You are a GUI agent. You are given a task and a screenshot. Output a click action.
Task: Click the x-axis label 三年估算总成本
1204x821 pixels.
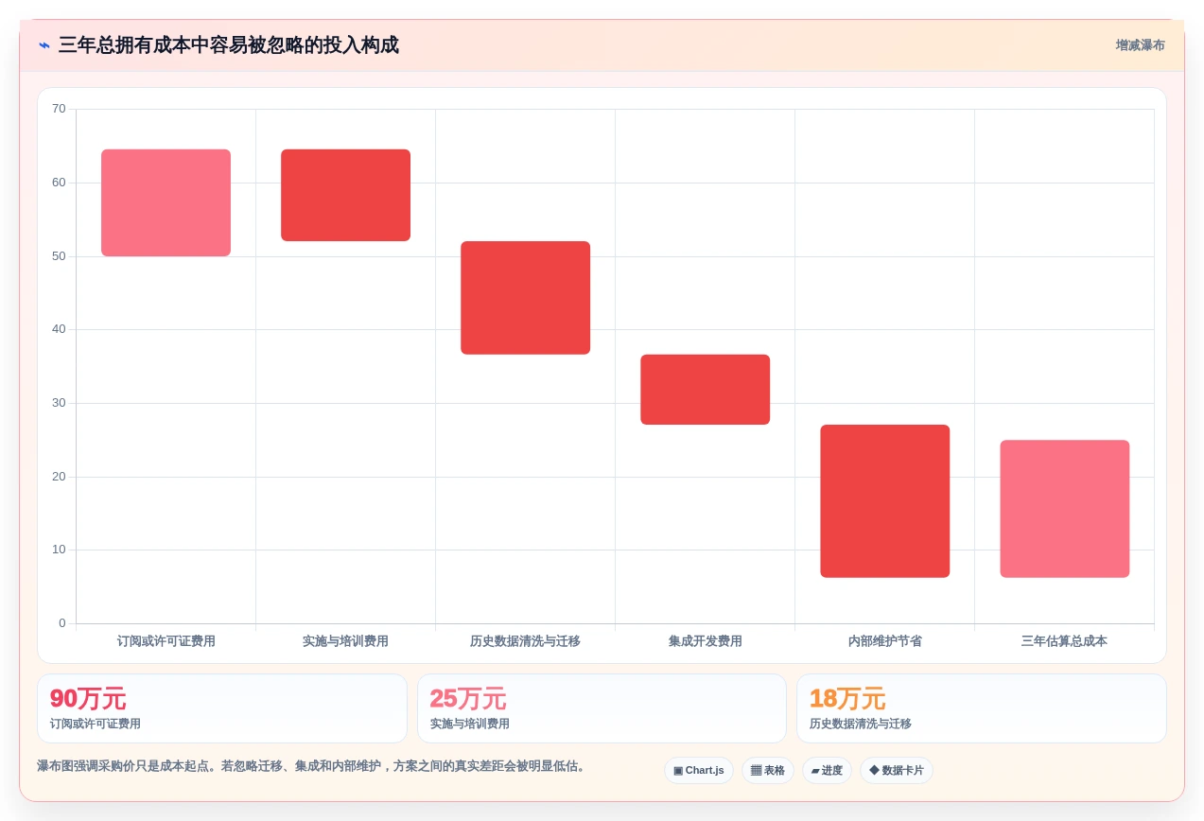tap(1065, 641)
